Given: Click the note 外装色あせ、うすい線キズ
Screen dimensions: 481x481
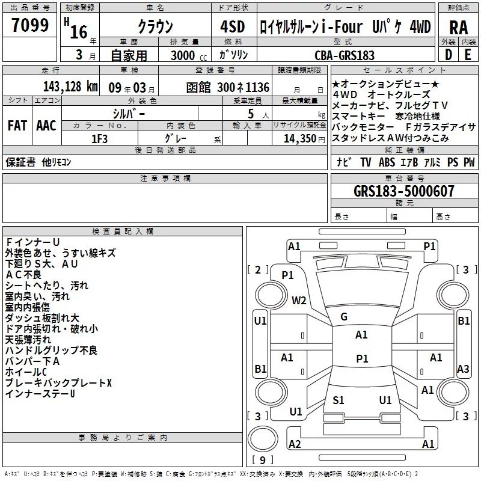Looking at the screenshot, I should (x=61, y=253).
